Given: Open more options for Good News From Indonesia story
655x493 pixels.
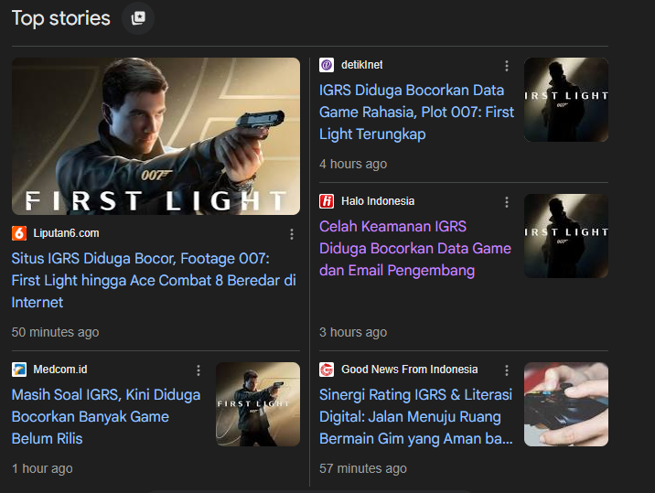Looking at the screenshot, I should 507,370.
